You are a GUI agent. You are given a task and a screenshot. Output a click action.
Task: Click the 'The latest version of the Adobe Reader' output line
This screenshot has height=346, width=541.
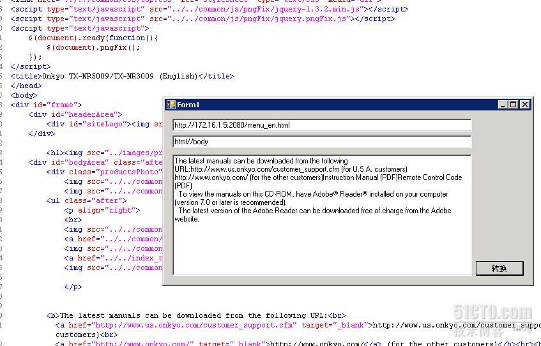click(x=315, y=211)
